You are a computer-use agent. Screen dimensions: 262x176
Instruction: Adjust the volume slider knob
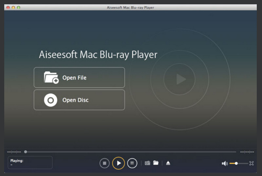pos(236,163)
